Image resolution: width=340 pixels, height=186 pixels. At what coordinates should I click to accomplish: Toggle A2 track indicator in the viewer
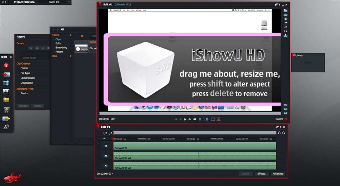285,113
